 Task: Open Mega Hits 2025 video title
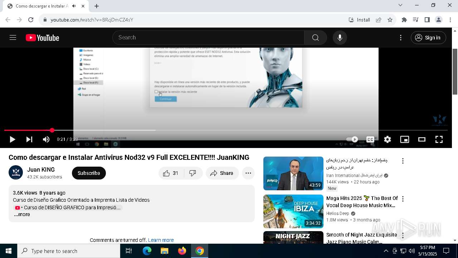click(362, 202)
